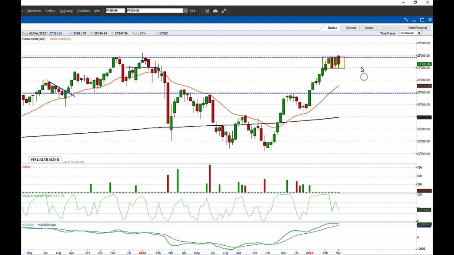
Task: Click the Media mobile(200) indicator label
Action: (x=34, y=39)
